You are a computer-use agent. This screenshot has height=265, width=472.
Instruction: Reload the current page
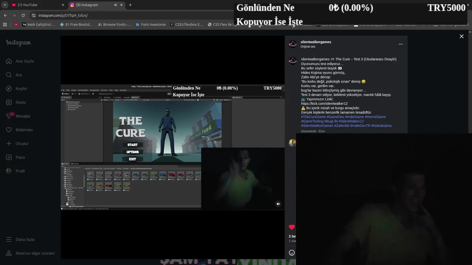[x=23, y=15]
